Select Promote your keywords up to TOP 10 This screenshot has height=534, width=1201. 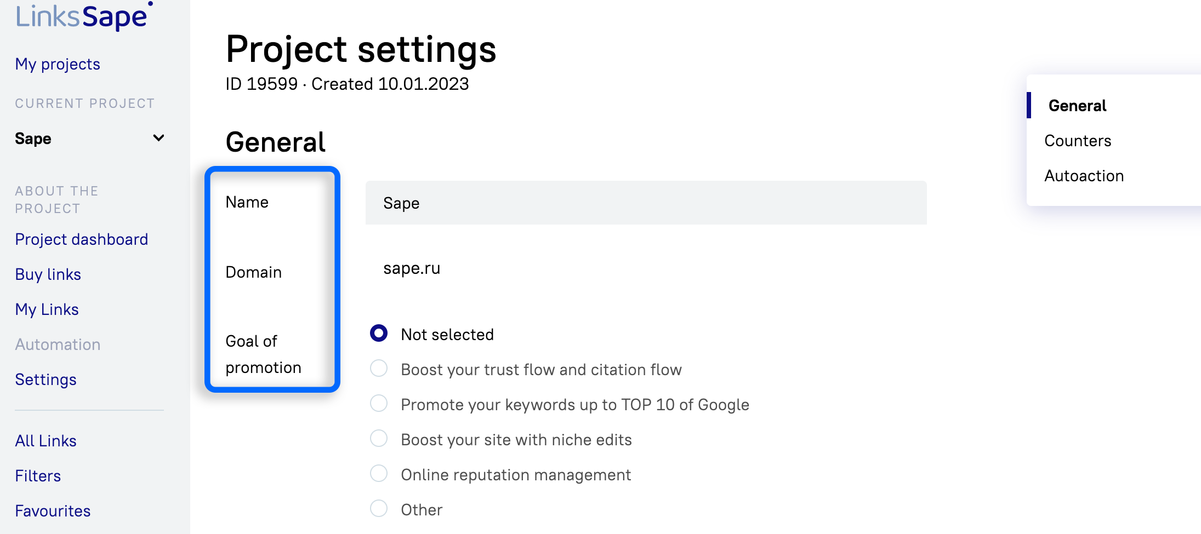point(379,404)
